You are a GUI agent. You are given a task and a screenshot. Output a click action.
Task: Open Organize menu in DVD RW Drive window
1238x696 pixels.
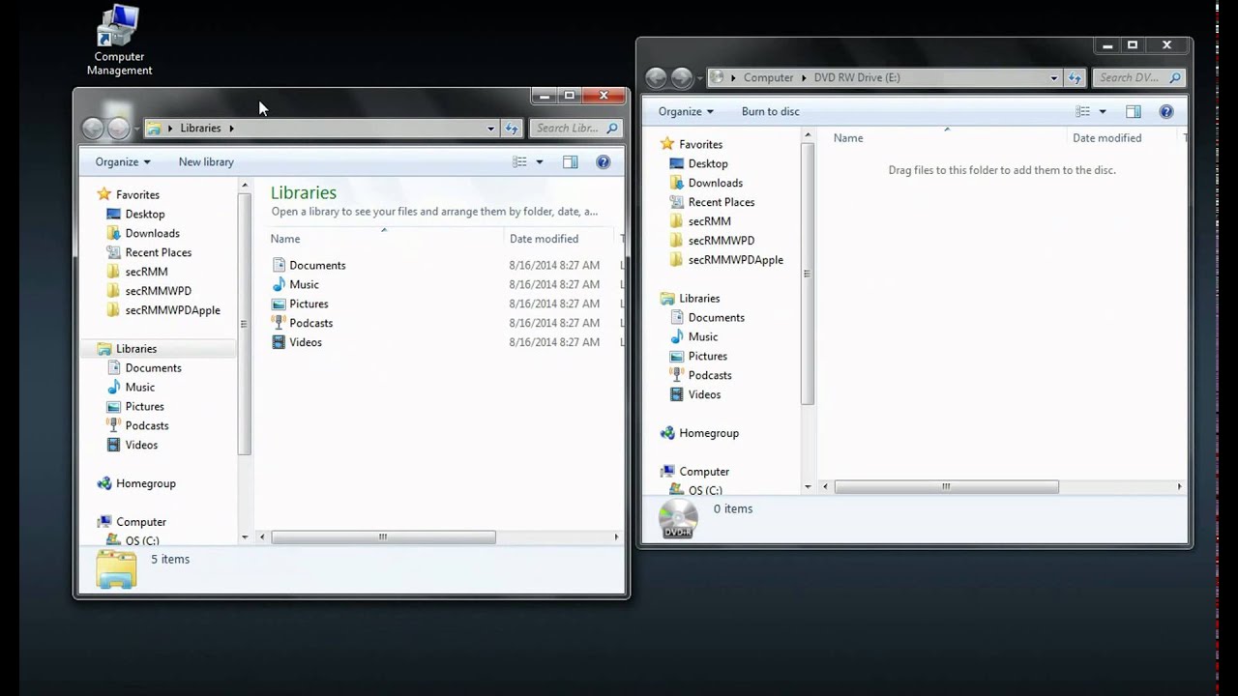coord(686,112)
